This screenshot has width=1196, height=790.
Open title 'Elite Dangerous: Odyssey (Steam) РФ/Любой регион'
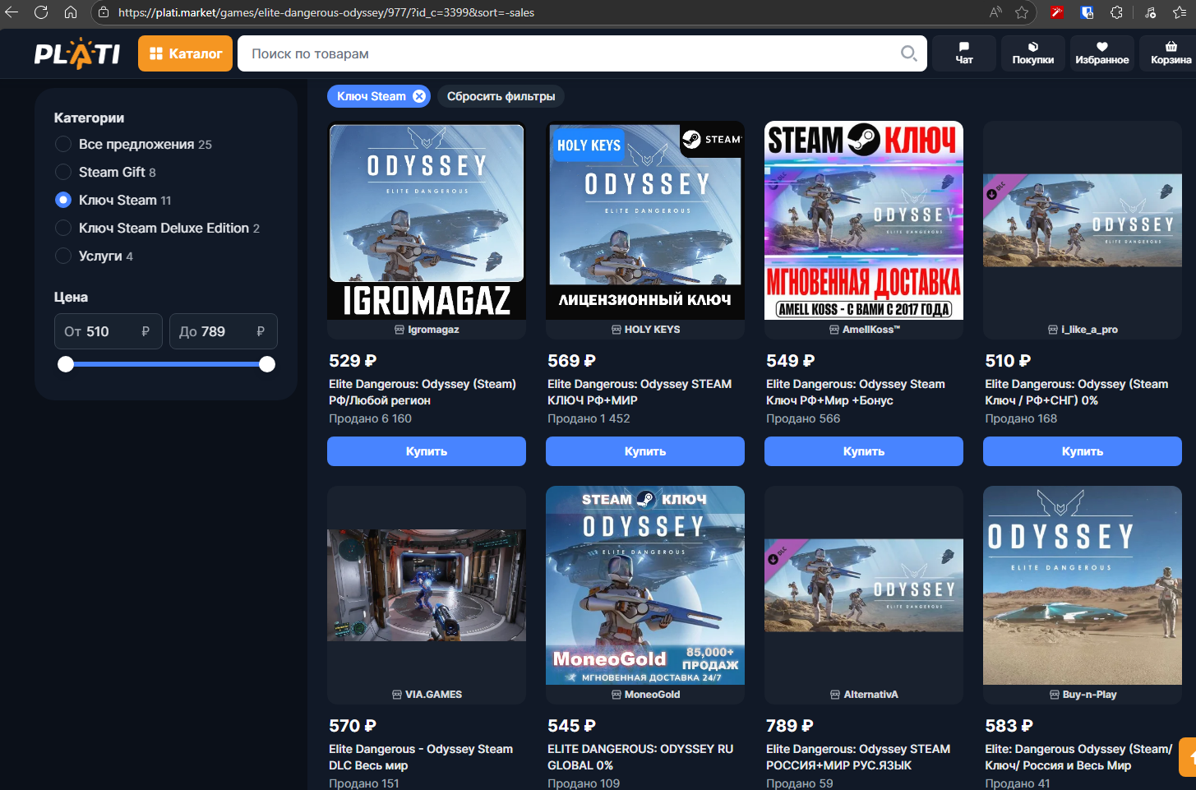[423, 392]
